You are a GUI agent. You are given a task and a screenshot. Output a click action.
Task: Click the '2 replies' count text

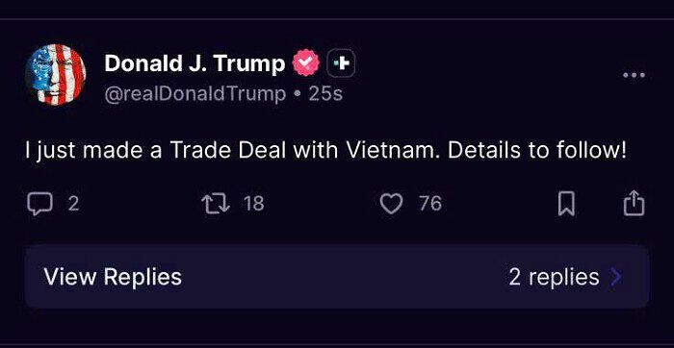(x=554, y=277)
